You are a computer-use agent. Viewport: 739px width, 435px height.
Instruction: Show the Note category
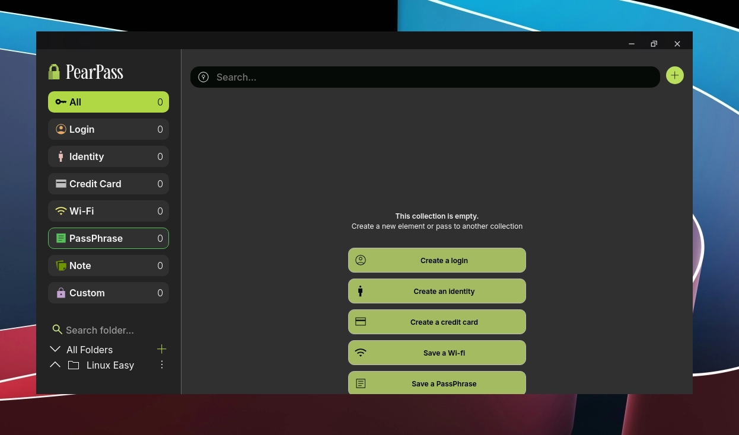click(x=108, y=266)
